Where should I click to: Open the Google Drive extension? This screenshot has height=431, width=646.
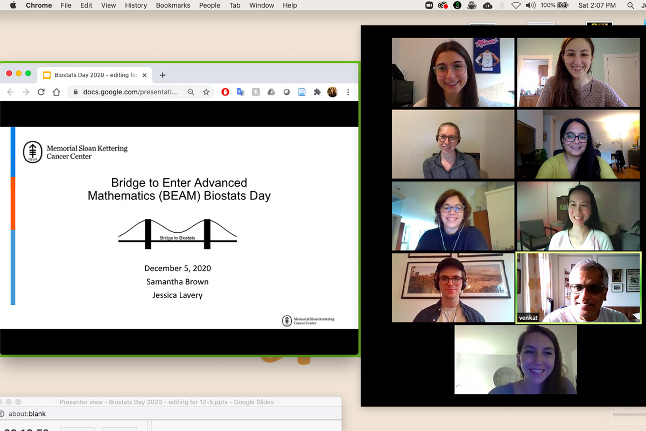point(271,92)
